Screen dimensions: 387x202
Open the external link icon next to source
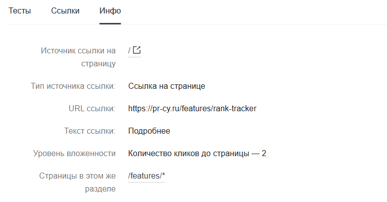point(137,50)
